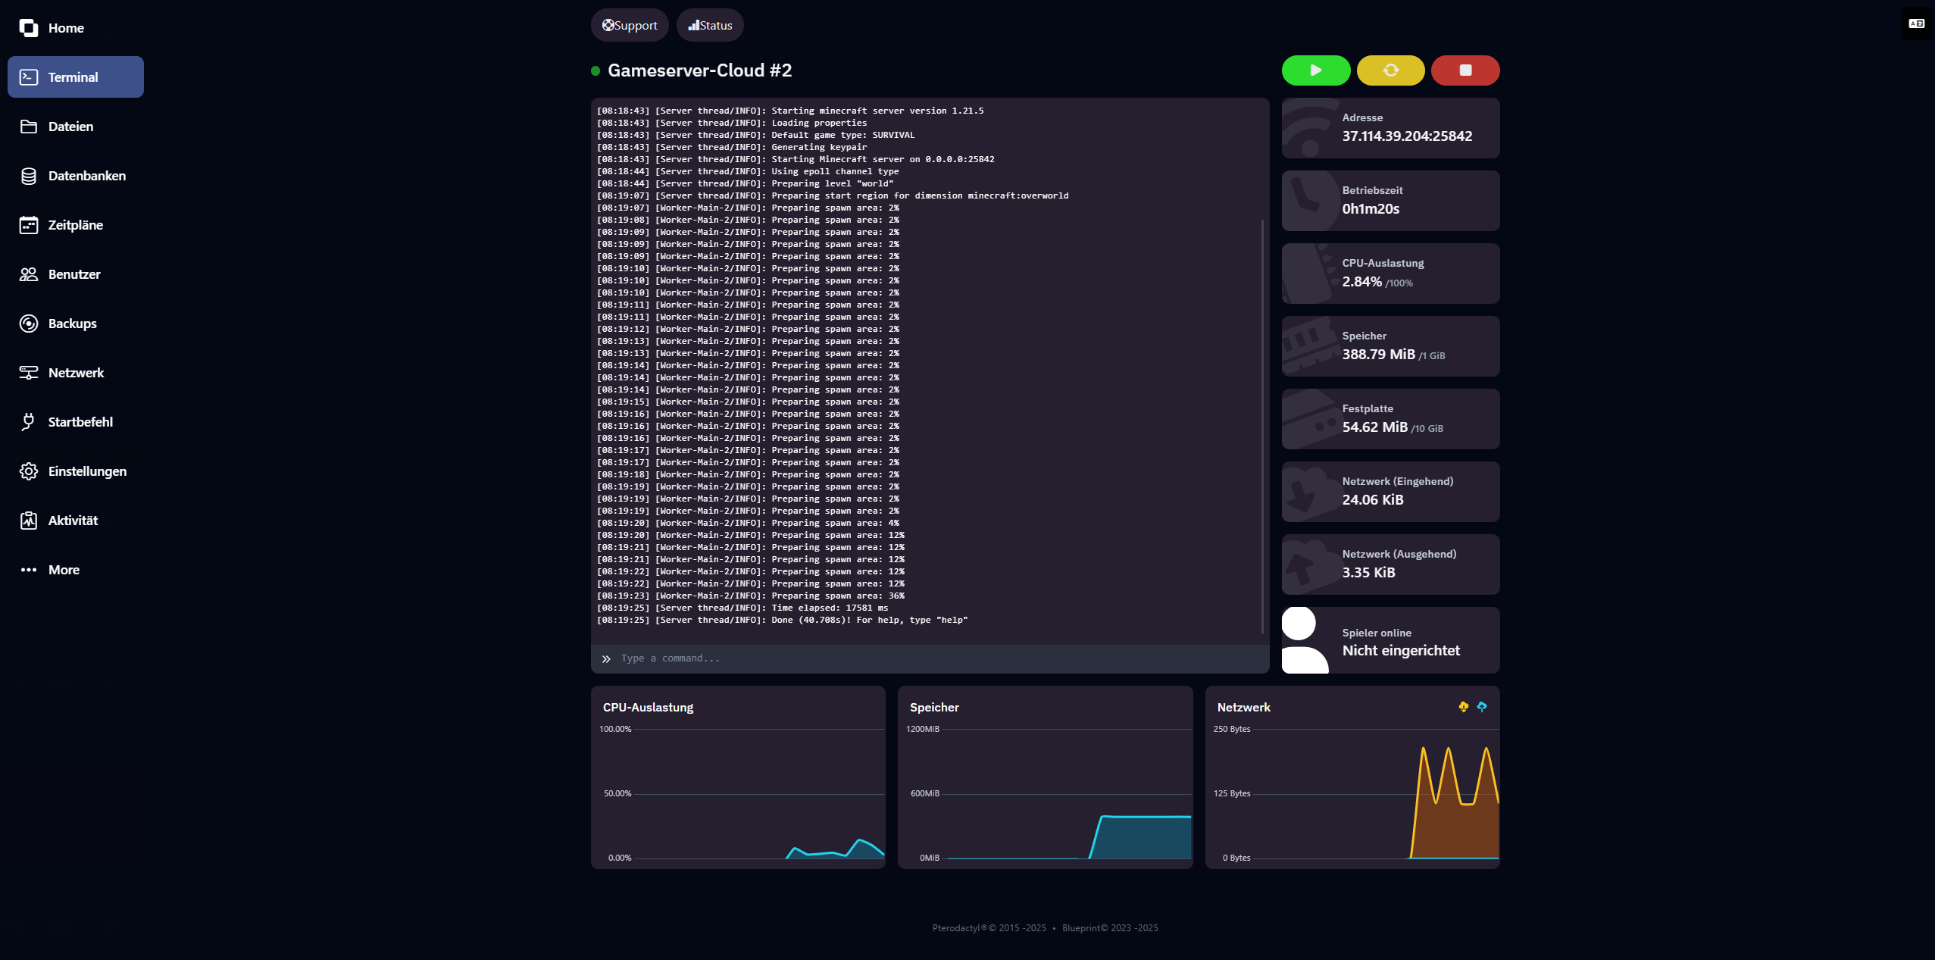Restart the server with yellow button
This screenshot has width=1935, height=960.
tap(1390, 70)
